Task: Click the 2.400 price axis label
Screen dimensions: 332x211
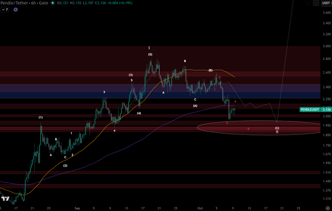Action: (327, 87)
